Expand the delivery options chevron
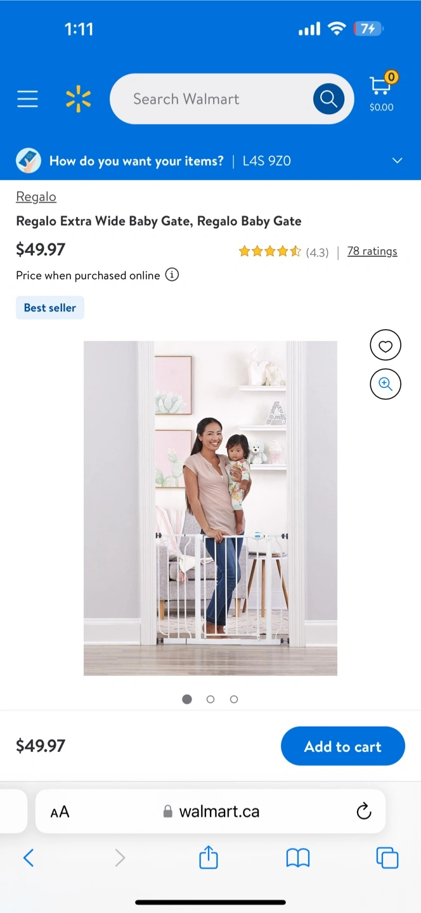The height and width of the screenshot is (913, 421). (398, 160)
